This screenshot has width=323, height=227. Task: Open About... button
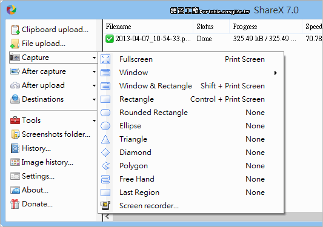click(30, 190)
